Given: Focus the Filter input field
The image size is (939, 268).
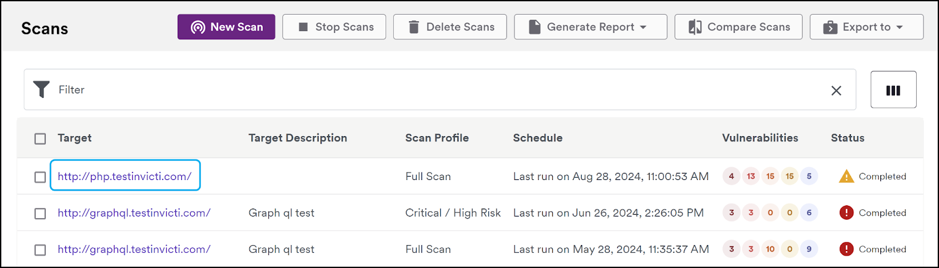Looking at the screenshot, I should pos(440,90).
